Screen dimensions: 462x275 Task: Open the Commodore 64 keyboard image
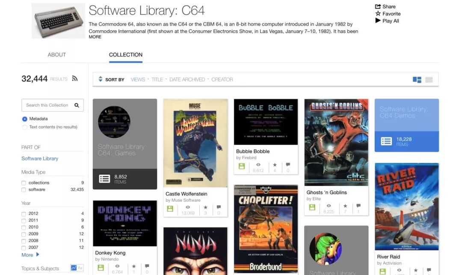pos(58,21)
